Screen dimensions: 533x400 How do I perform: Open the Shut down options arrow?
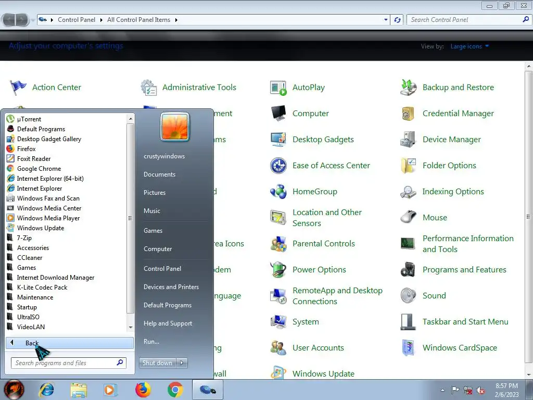182,363
